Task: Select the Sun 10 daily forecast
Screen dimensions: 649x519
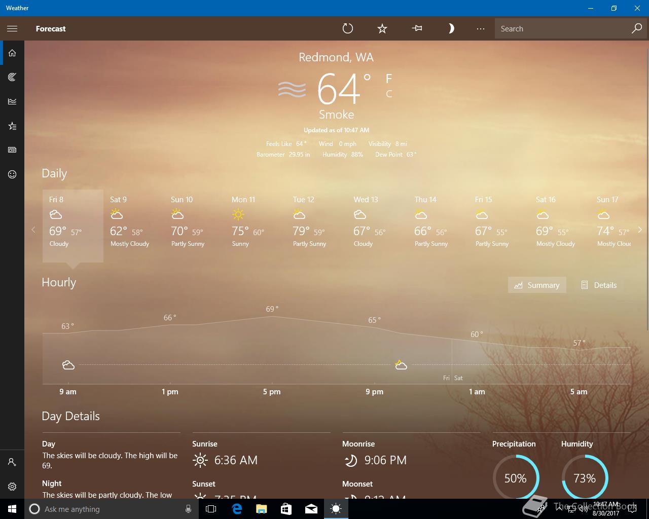Action: pyautogui.click(x=195, y=226)
